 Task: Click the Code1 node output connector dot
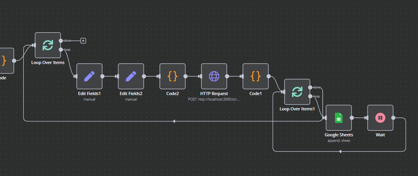tap(268, 76)
